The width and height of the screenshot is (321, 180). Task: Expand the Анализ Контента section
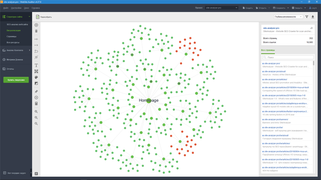tap(29, 50)
